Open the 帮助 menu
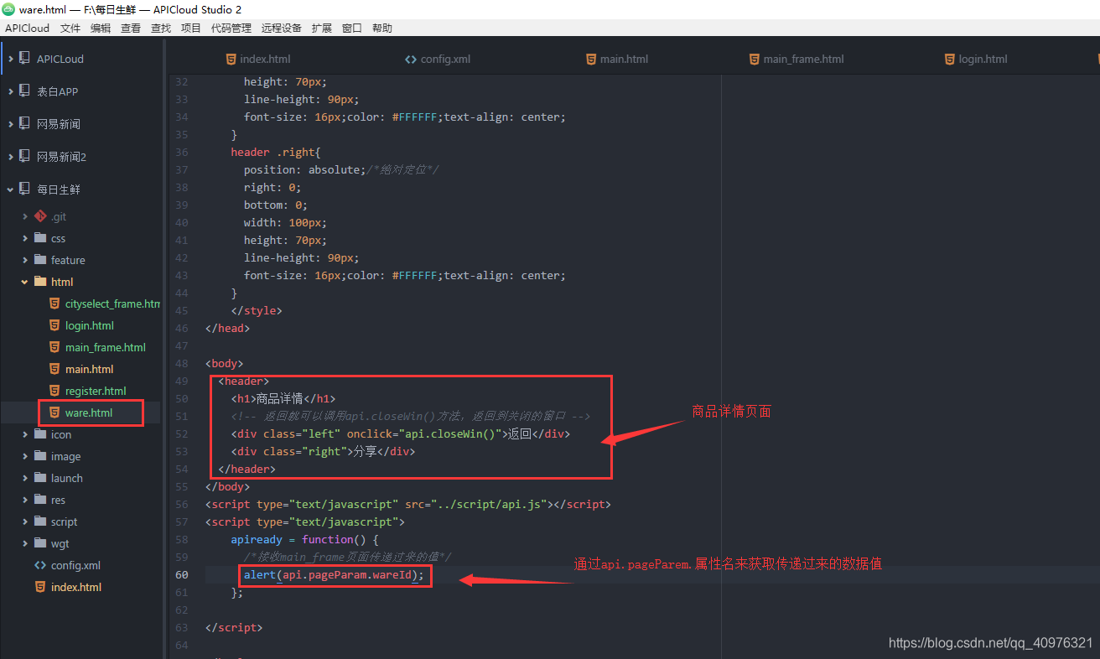1100x659 pixels. (382, 28)
